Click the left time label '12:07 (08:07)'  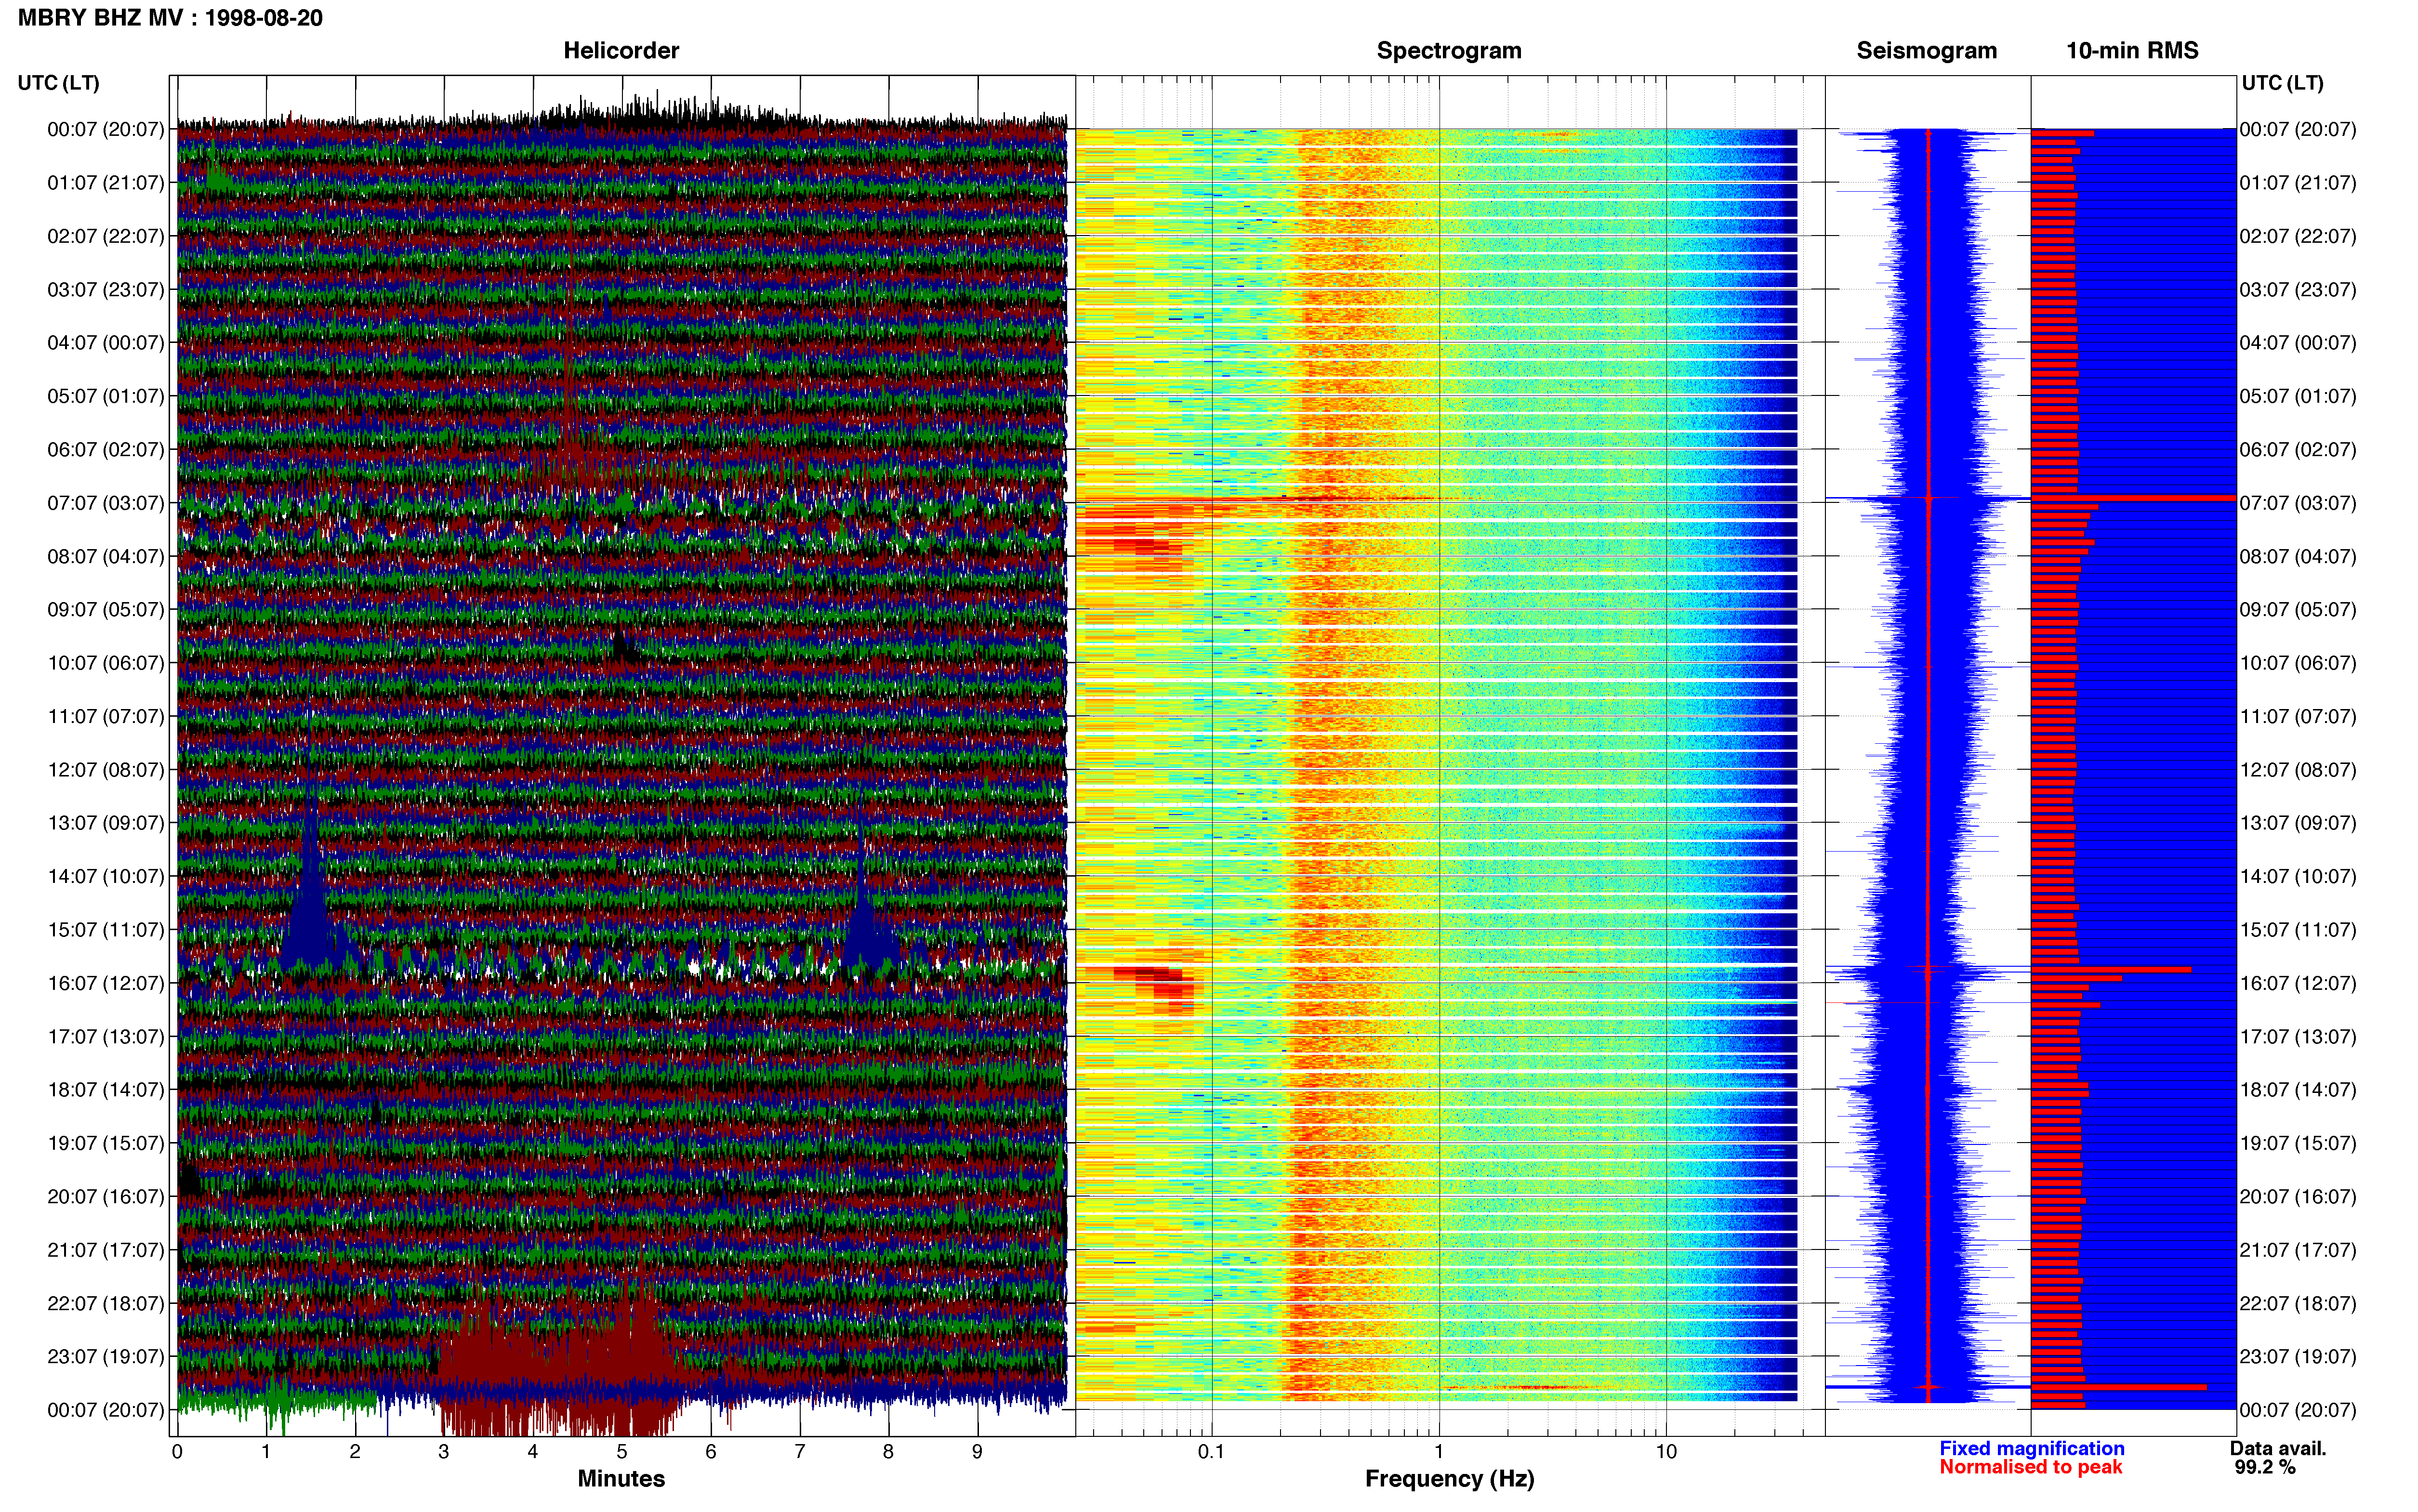[105, 770]
